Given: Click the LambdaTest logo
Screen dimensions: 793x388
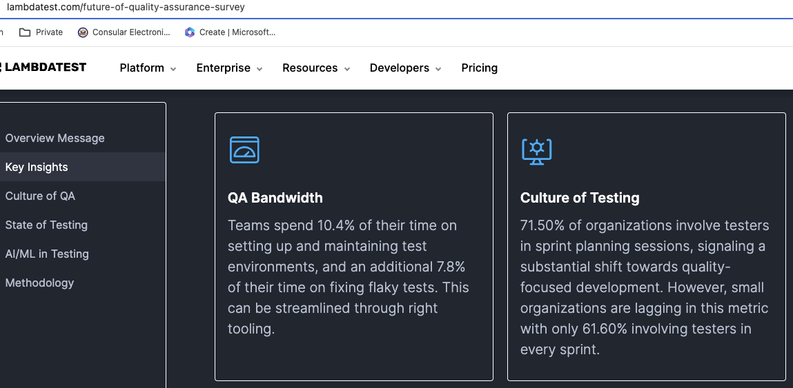Looking at the screenshot, I should coord(44,68).
